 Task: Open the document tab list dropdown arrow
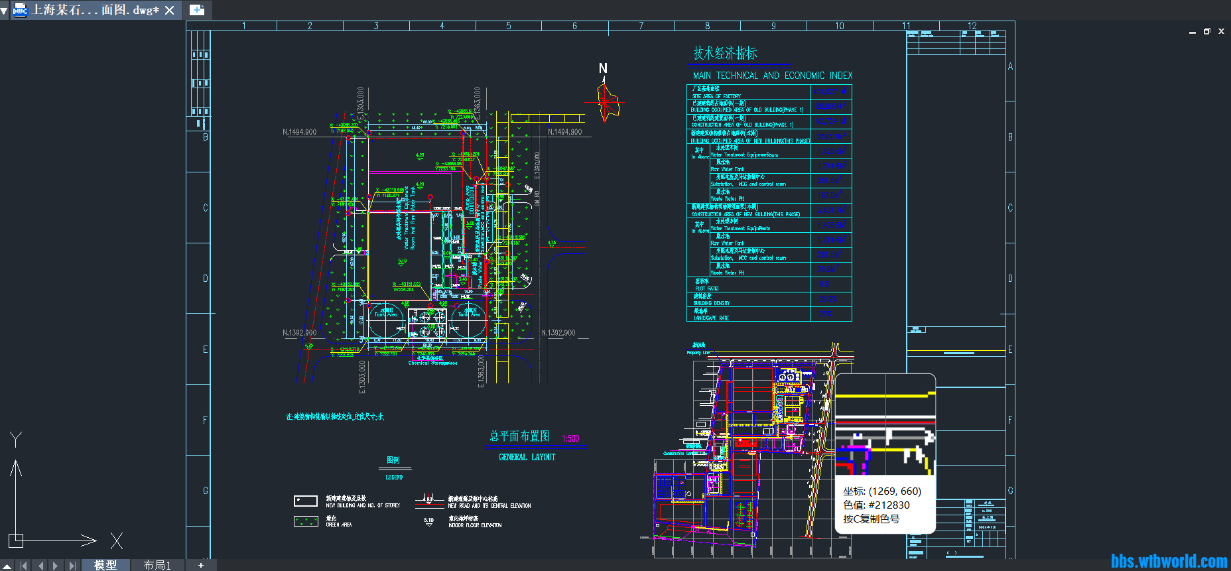[4, 10]
